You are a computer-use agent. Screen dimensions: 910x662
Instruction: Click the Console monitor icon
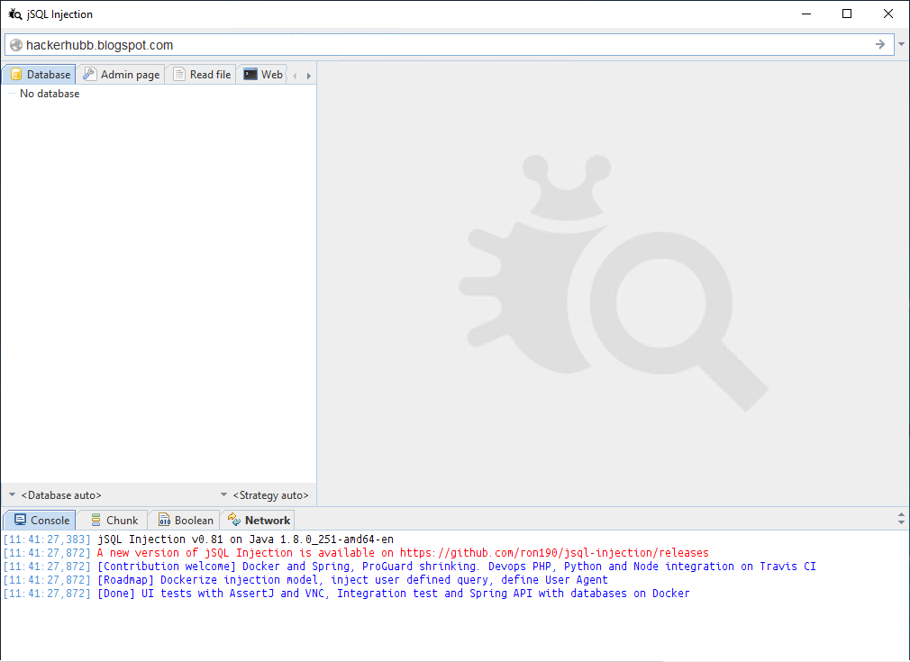point(21,520)
